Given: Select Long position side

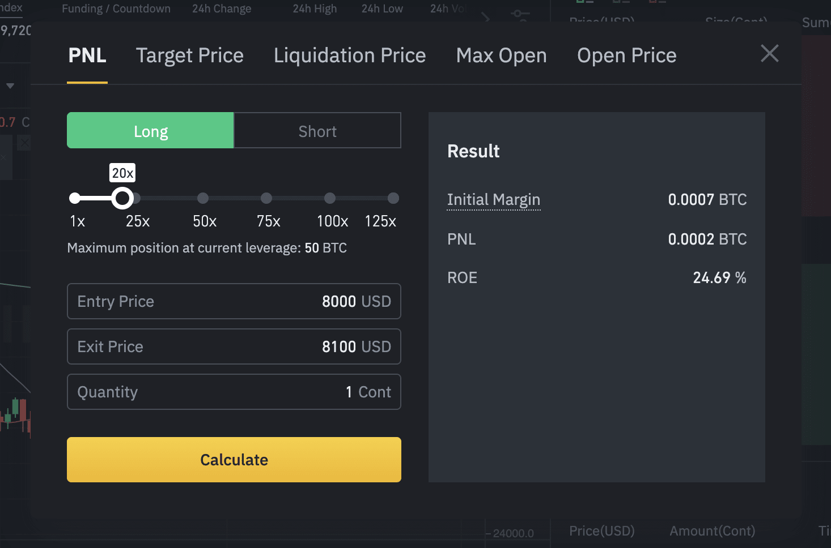Looking at the screenshot, I should click(150, 130).
